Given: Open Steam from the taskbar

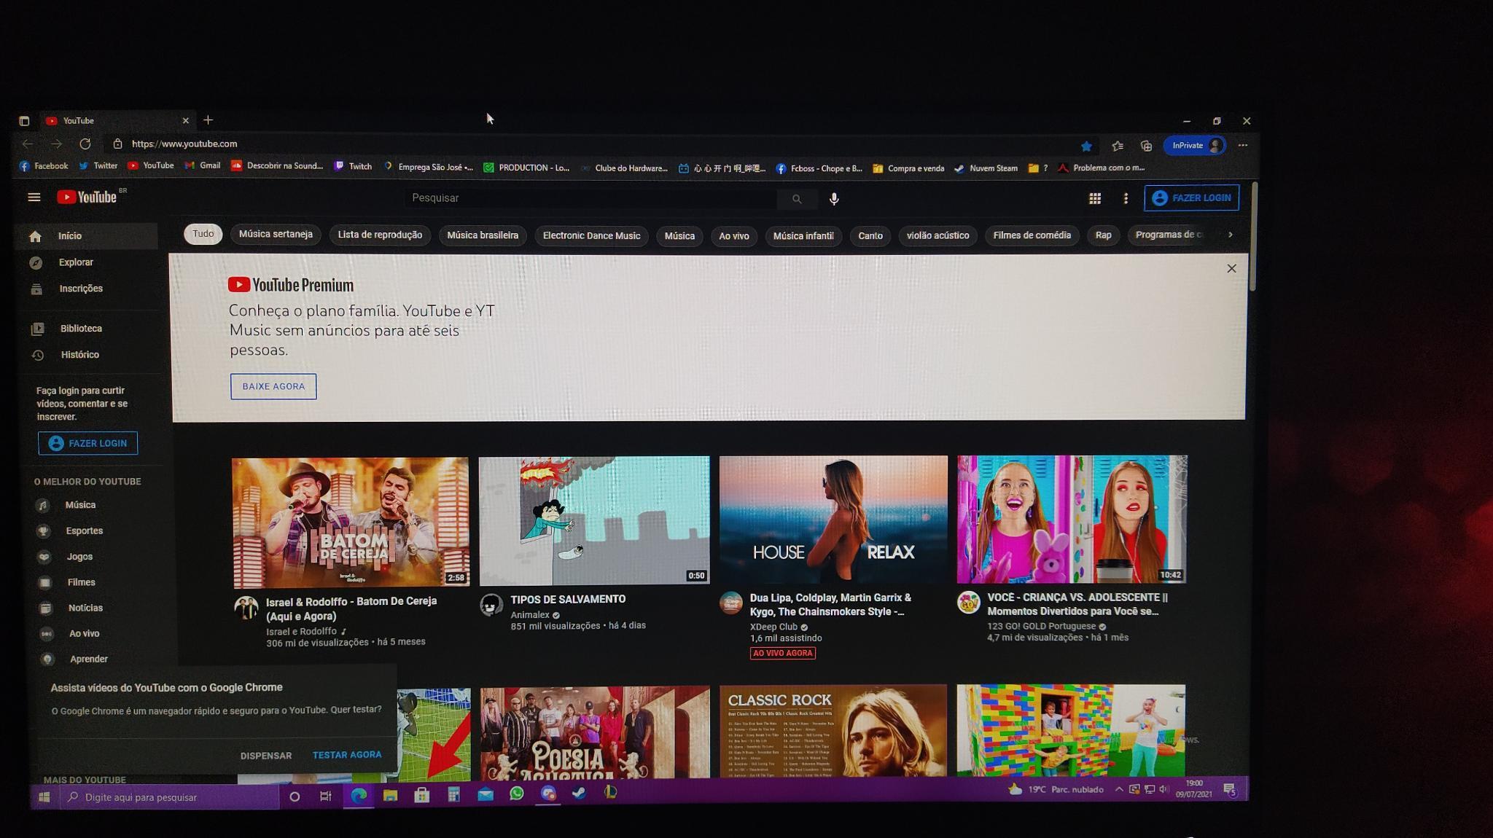Looking at the screenshot, I should [x=579, y=793].
